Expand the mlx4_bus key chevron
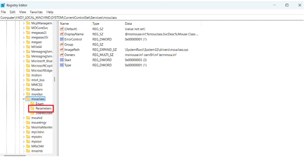 [x=24, y=80]
